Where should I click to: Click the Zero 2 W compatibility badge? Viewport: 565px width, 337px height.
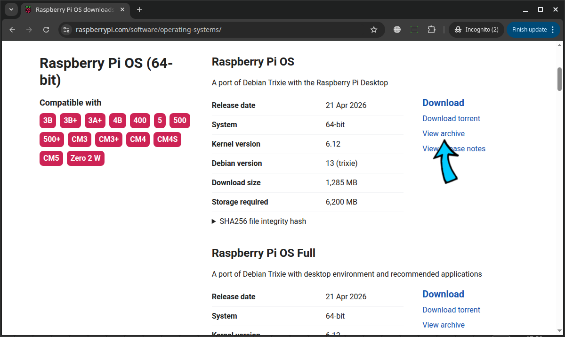click(x=86, y=158)
